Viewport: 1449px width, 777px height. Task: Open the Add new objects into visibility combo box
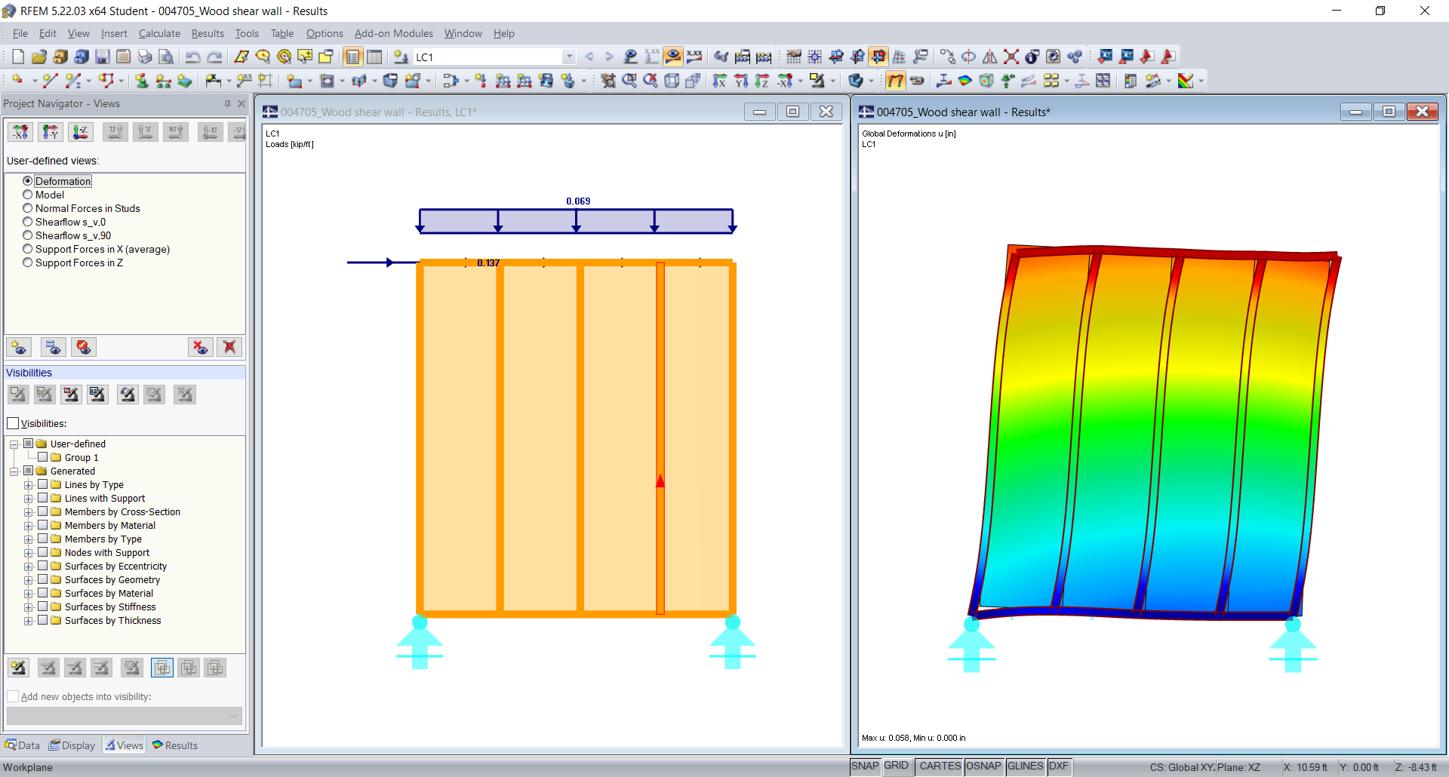125,715
